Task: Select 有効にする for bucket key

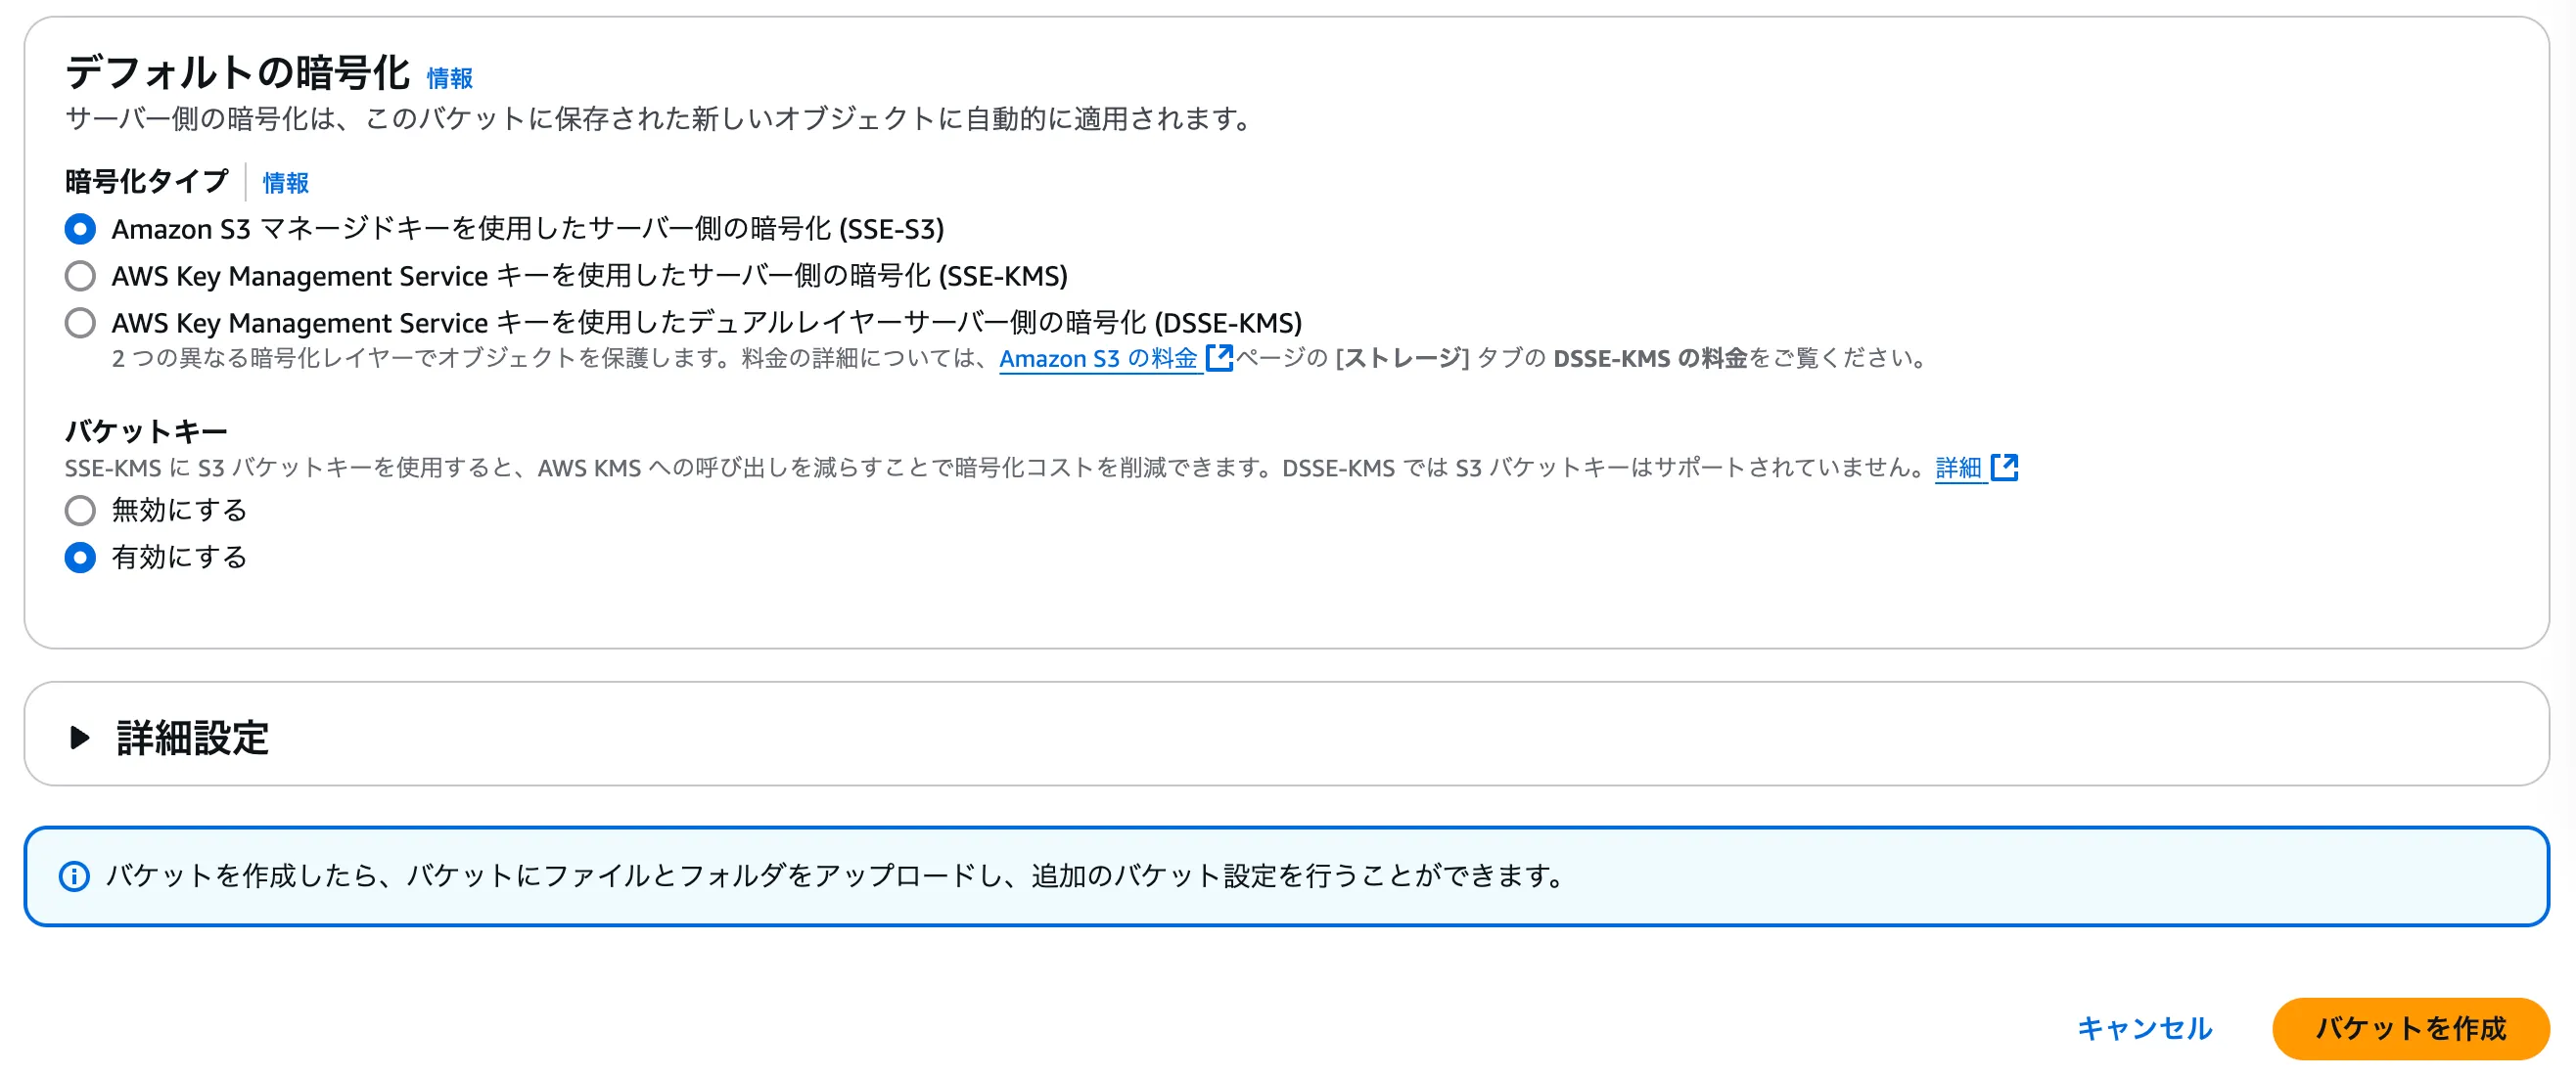Action: tap(80, 558)
